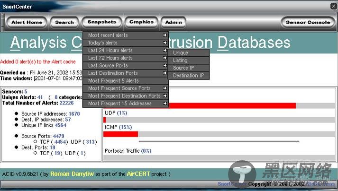Pick Unique in the submenu
This screenshot has height=191, width=338.
(188, 52)
